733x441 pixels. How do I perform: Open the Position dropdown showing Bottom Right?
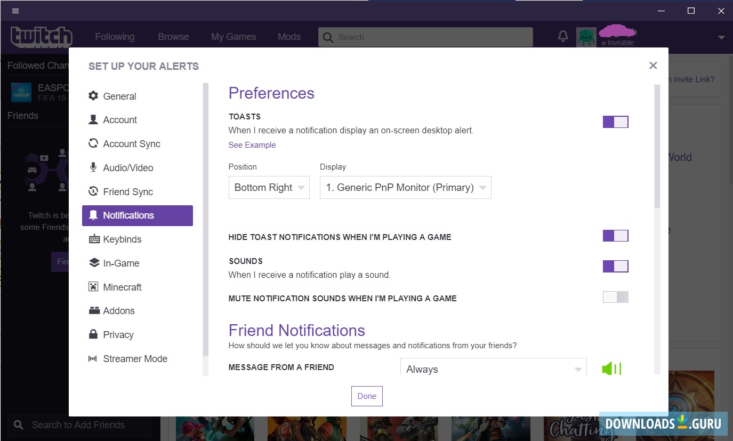click(x=269, y=187)
